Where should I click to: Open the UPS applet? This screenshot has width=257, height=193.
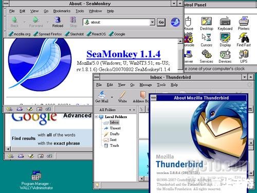point(244,56)
